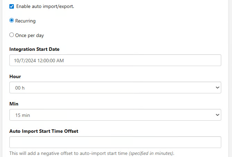The height and width of the screenshot is (157, 232).
Task: Click the "10/7/2024 12:00:00 AM" date value
Action: (39, 61)
